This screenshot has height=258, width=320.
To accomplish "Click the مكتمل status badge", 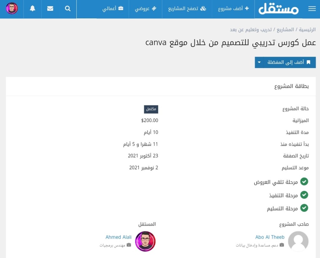I will click(x=151, y=109).
